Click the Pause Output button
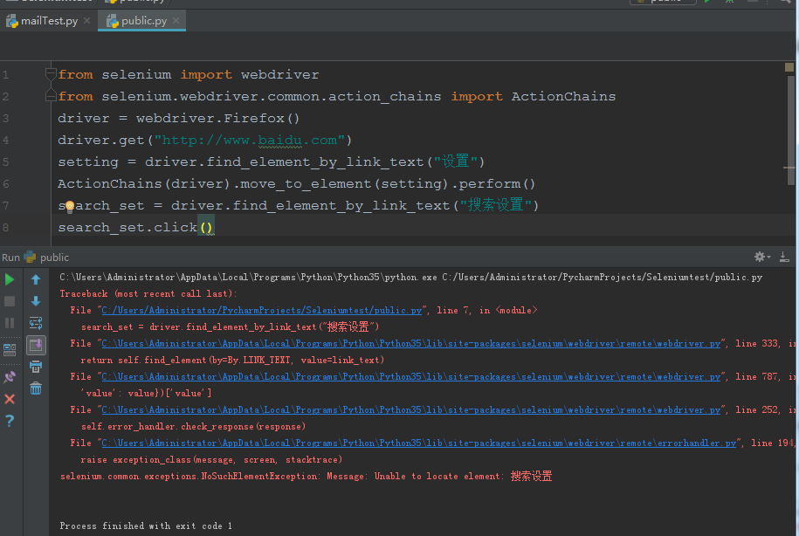This screenshot has width=799, height=536. coord(10,322)
